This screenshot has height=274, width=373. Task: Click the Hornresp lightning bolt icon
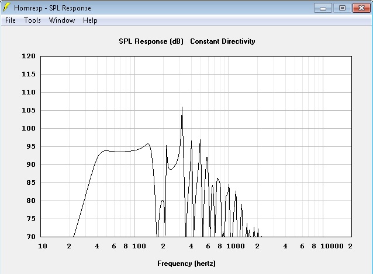(x=6, y=8)
